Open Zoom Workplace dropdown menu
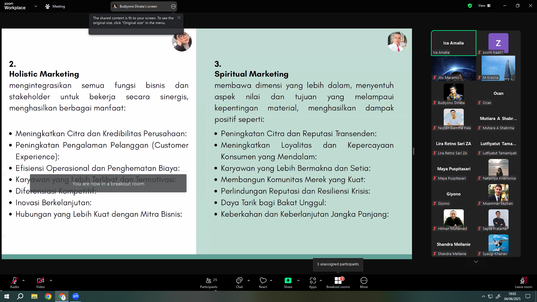This screenshot has width=537, height=302. [x=36, y=6]
